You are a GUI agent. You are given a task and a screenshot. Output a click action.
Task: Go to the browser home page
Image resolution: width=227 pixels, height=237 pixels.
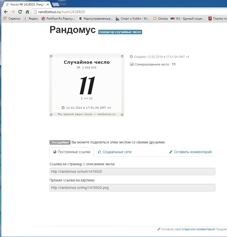point(27,12)
